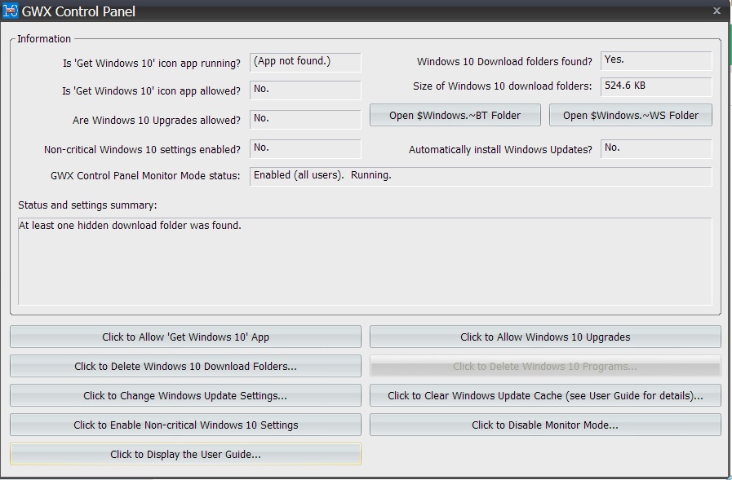Viewport: 732px width, 480px height.
Task: Click the 'Size of Windows 10 download folders:' label
Action: [x=503, y=86]
